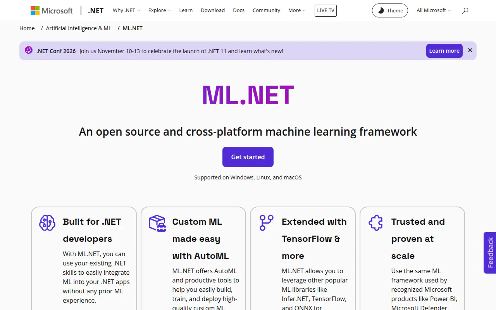Open the Community menu item

tap(266, 10)
